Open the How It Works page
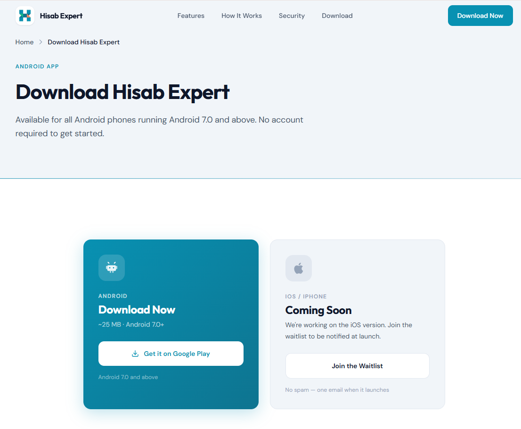Image resolution: width=521 pixels, height=429 pixels. [242, 16]
